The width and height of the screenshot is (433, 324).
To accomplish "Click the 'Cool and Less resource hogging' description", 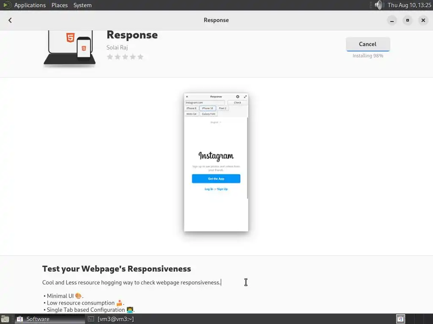I will (x=132, y=282).
